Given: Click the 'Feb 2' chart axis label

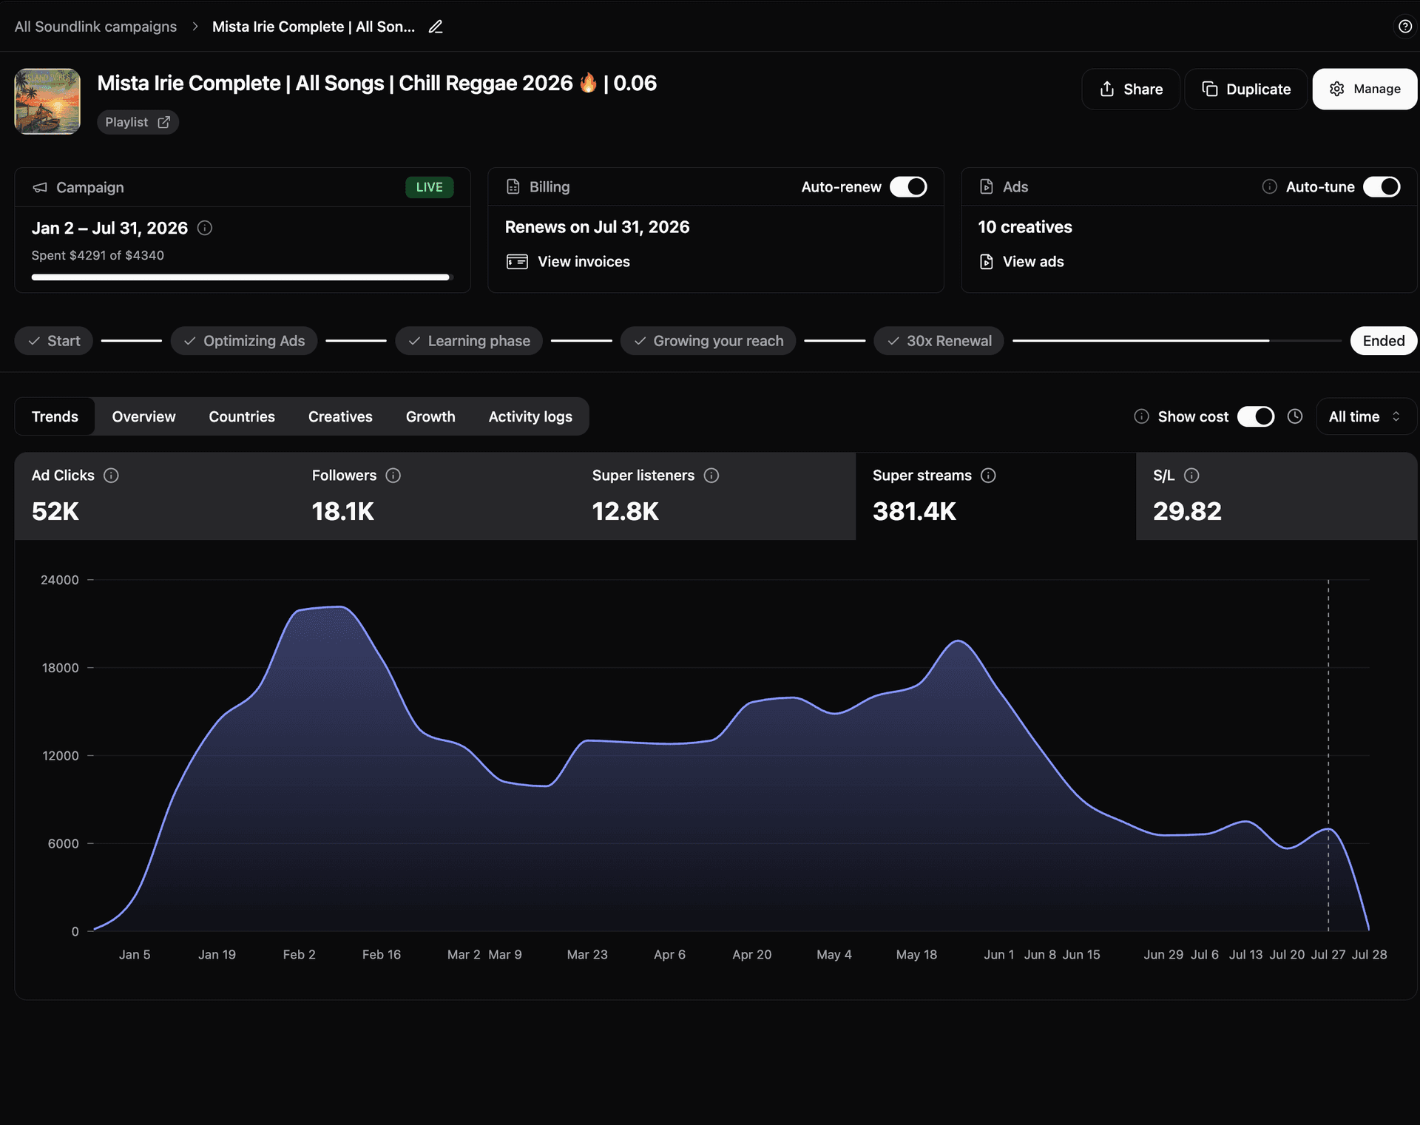Looking at the screenshot, I should [299, 954].
